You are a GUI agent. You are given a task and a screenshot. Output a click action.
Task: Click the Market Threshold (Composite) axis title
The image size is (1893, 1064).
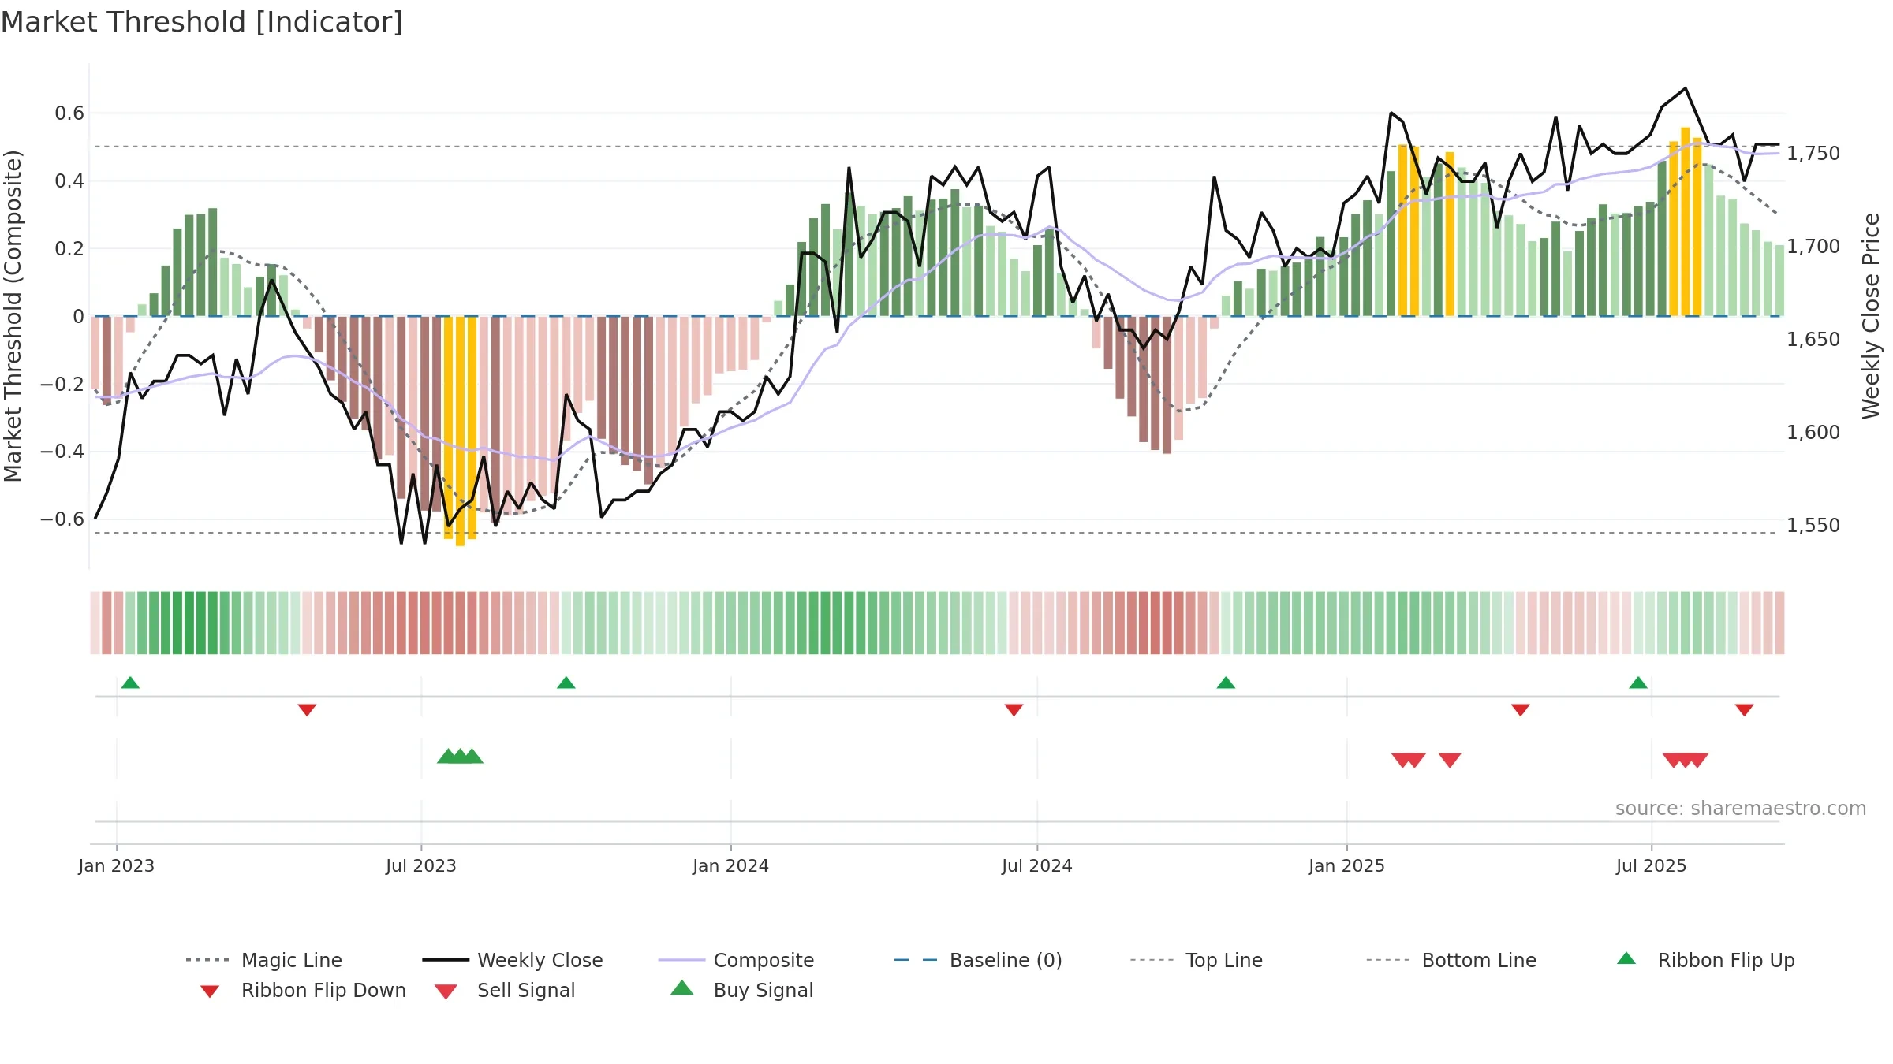[x=13, y=315]
